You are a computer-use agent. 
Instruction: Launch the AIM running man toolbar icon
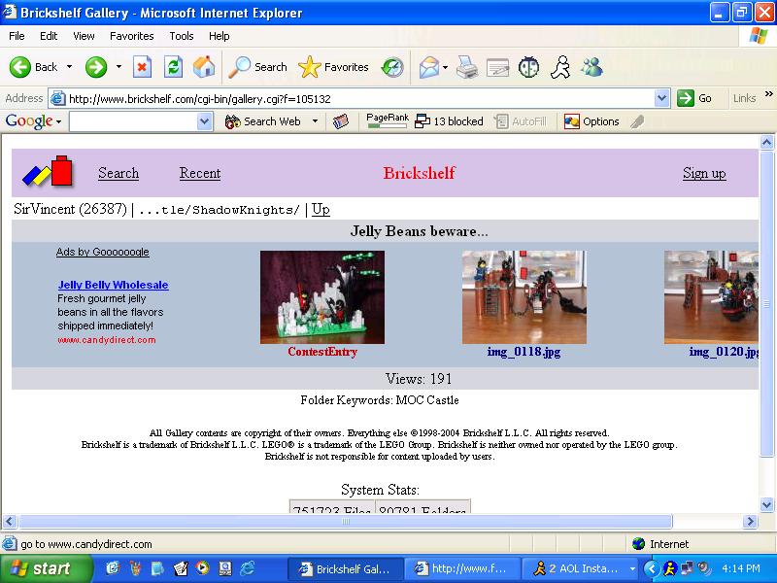560,67
